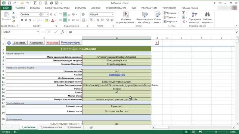The height and width of the screenshot is (134, 239).
Task: Open the kuzmich24.ru hyperlink
Action: (x=117, y=74)
